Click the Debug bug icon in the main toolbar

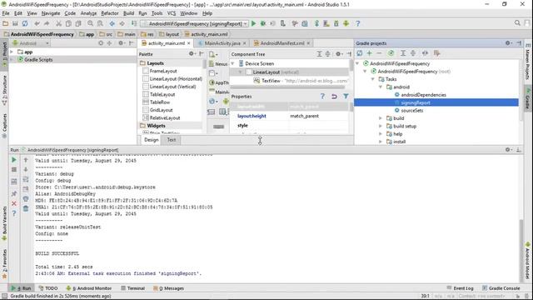[x=263, y=23]
